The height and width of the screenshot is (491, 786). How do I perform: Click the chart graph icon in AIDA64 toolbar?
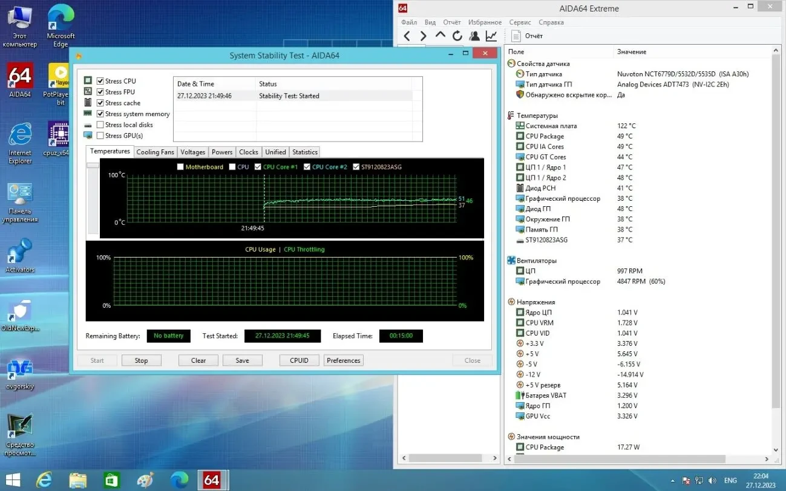point(491,36)
